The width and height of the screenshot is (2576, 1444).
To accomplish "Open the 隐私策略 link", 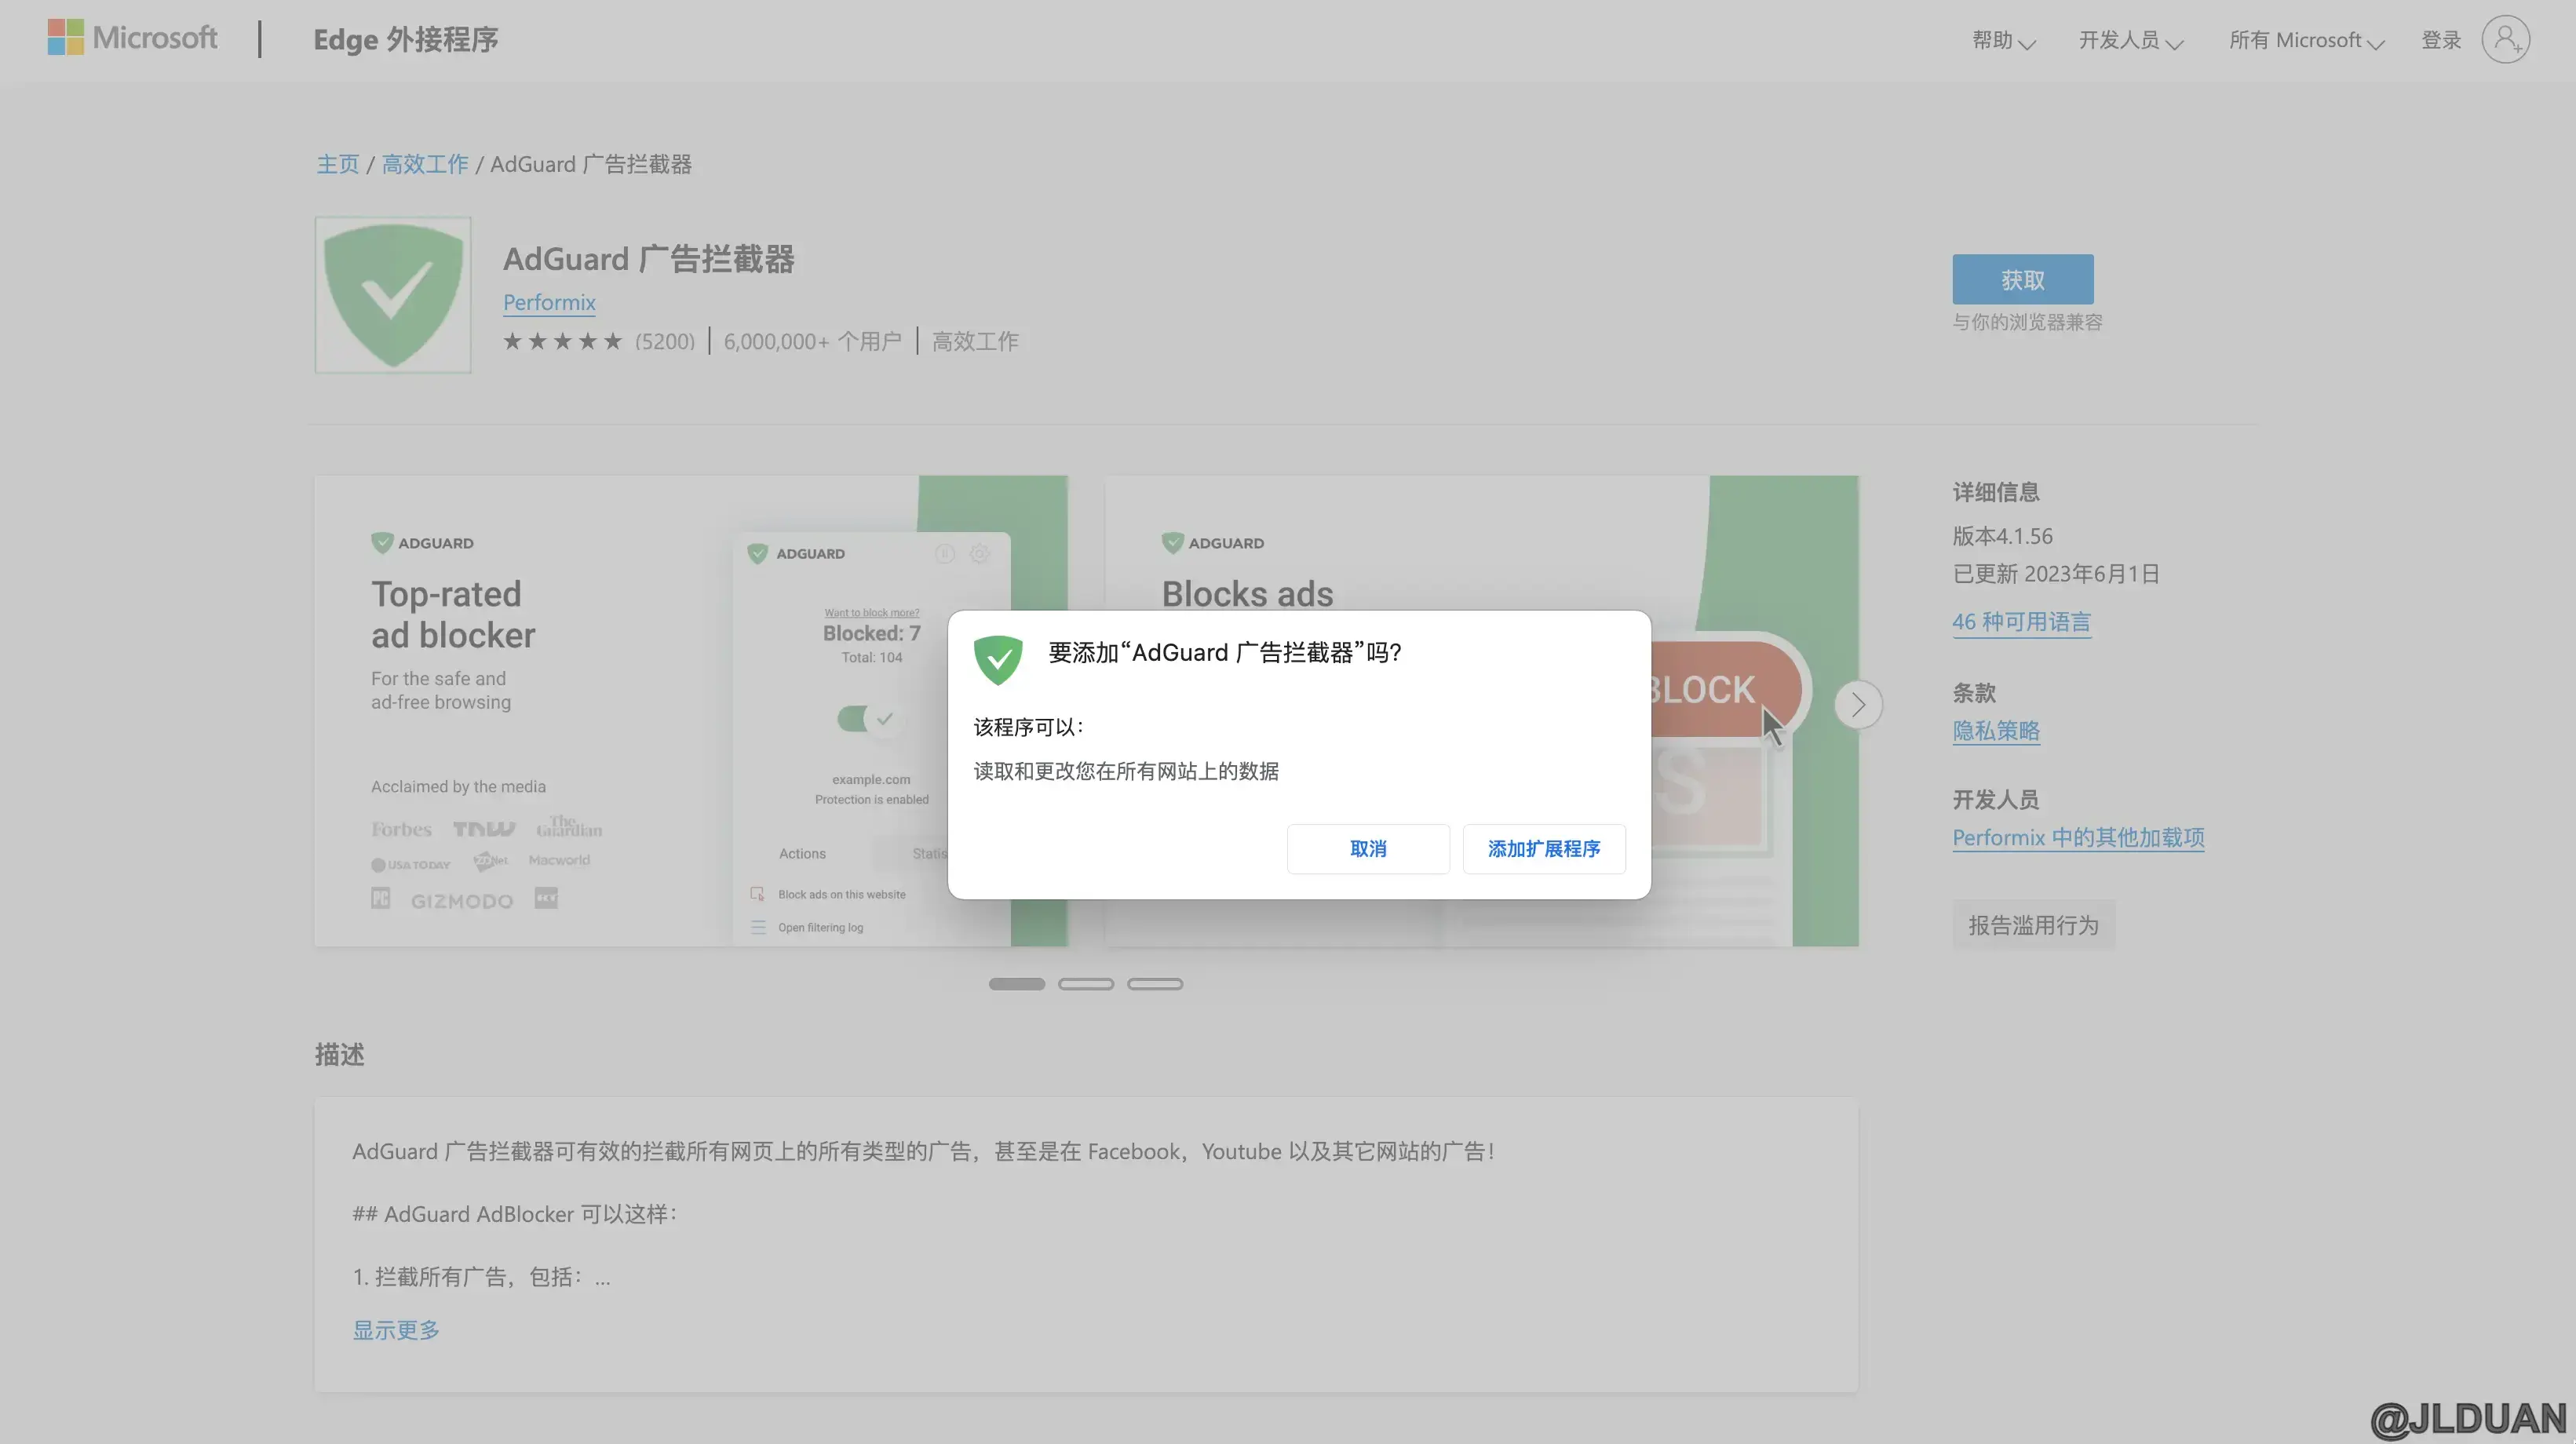I will pyautogui.click(x=1996, y=731).
